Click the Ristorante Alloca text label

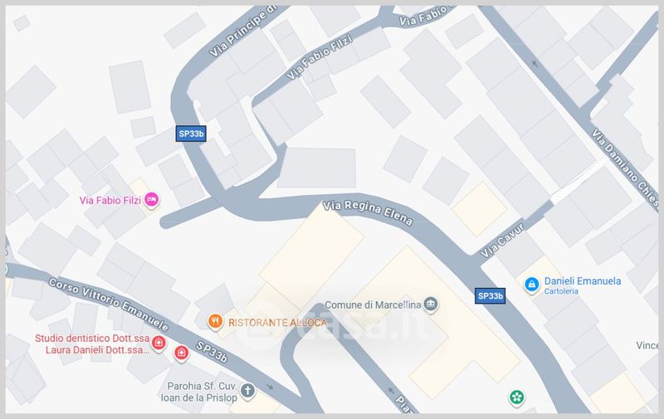tap(278, 323)
